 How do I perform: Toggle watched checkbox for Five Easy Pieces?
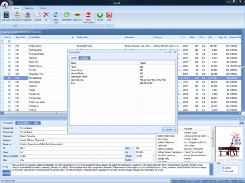coord(9,54)
